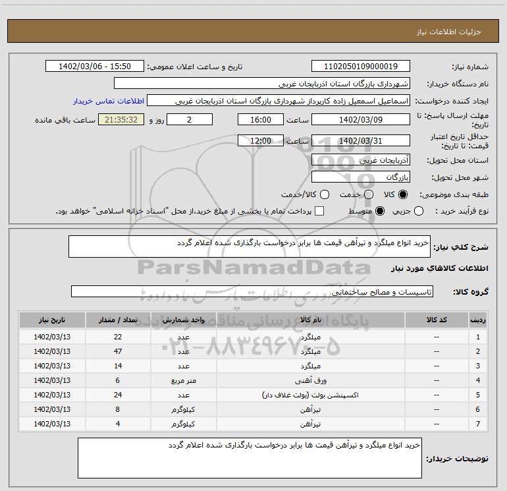The width and height of the screenshot is (507, 491).
Task: Click میلگرد name in row 1
Action: pos(311,337)
